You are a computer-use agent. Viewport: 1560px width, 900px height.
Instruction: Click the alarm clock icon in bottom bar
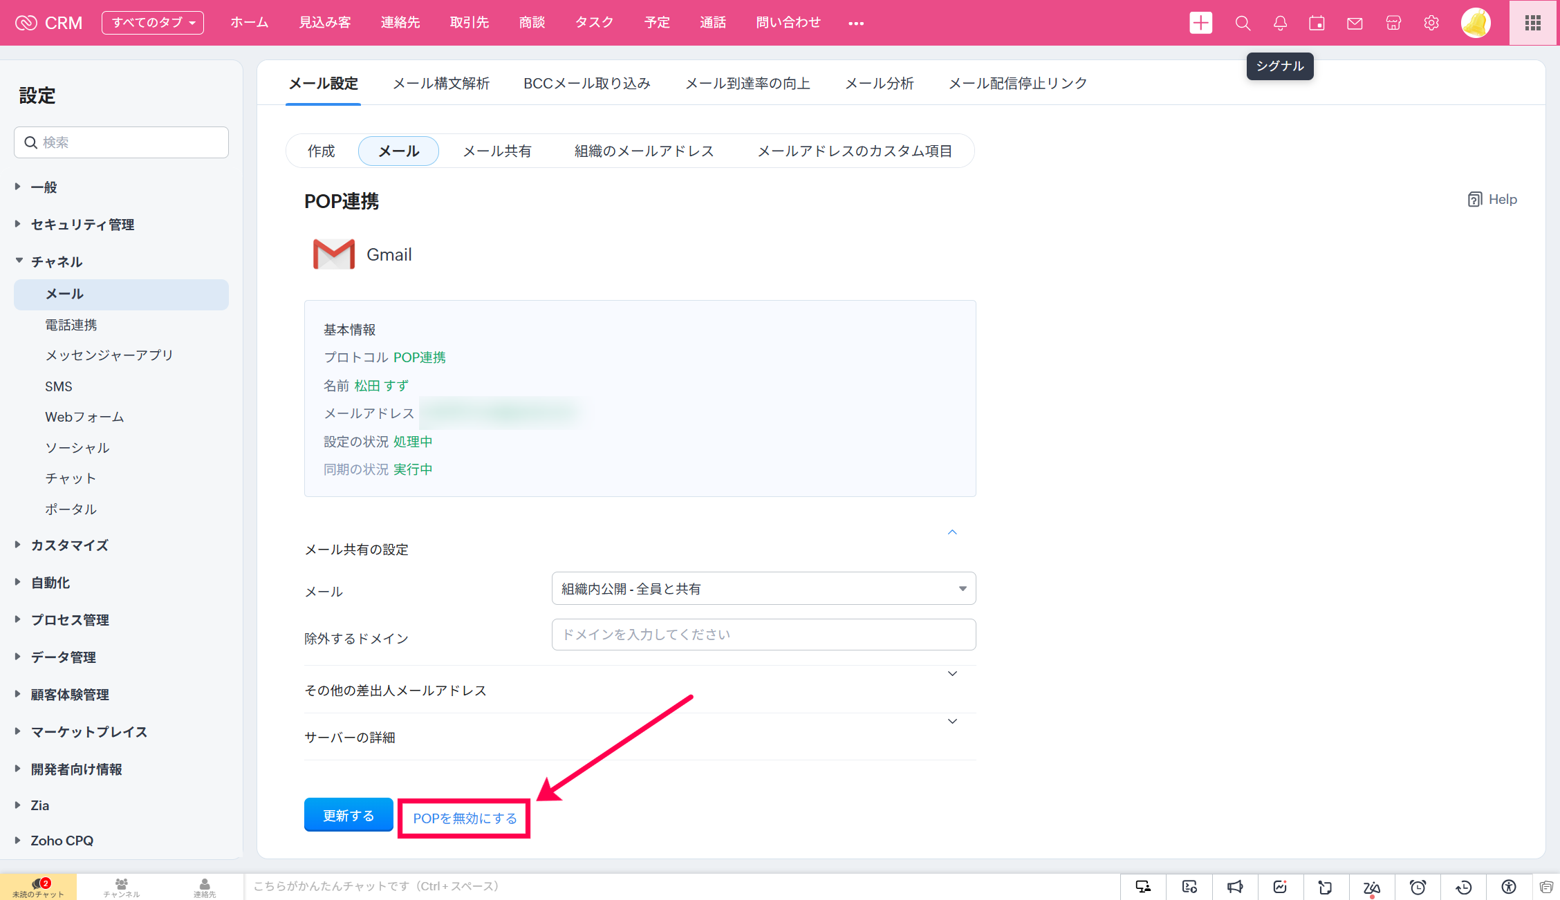(1418, 887)
